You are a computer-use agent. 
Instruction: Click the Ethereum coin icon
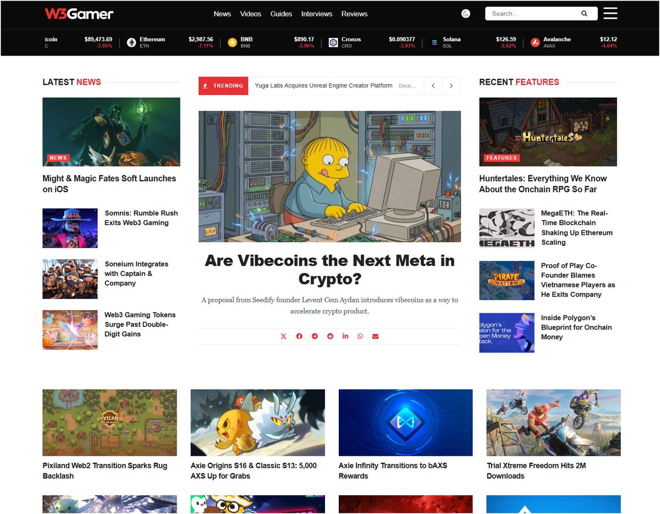[131, 42]
